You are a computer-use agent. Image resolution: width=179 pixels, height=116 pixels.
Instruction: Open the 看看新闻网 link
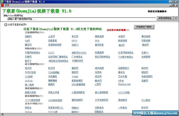coord(77,81)
